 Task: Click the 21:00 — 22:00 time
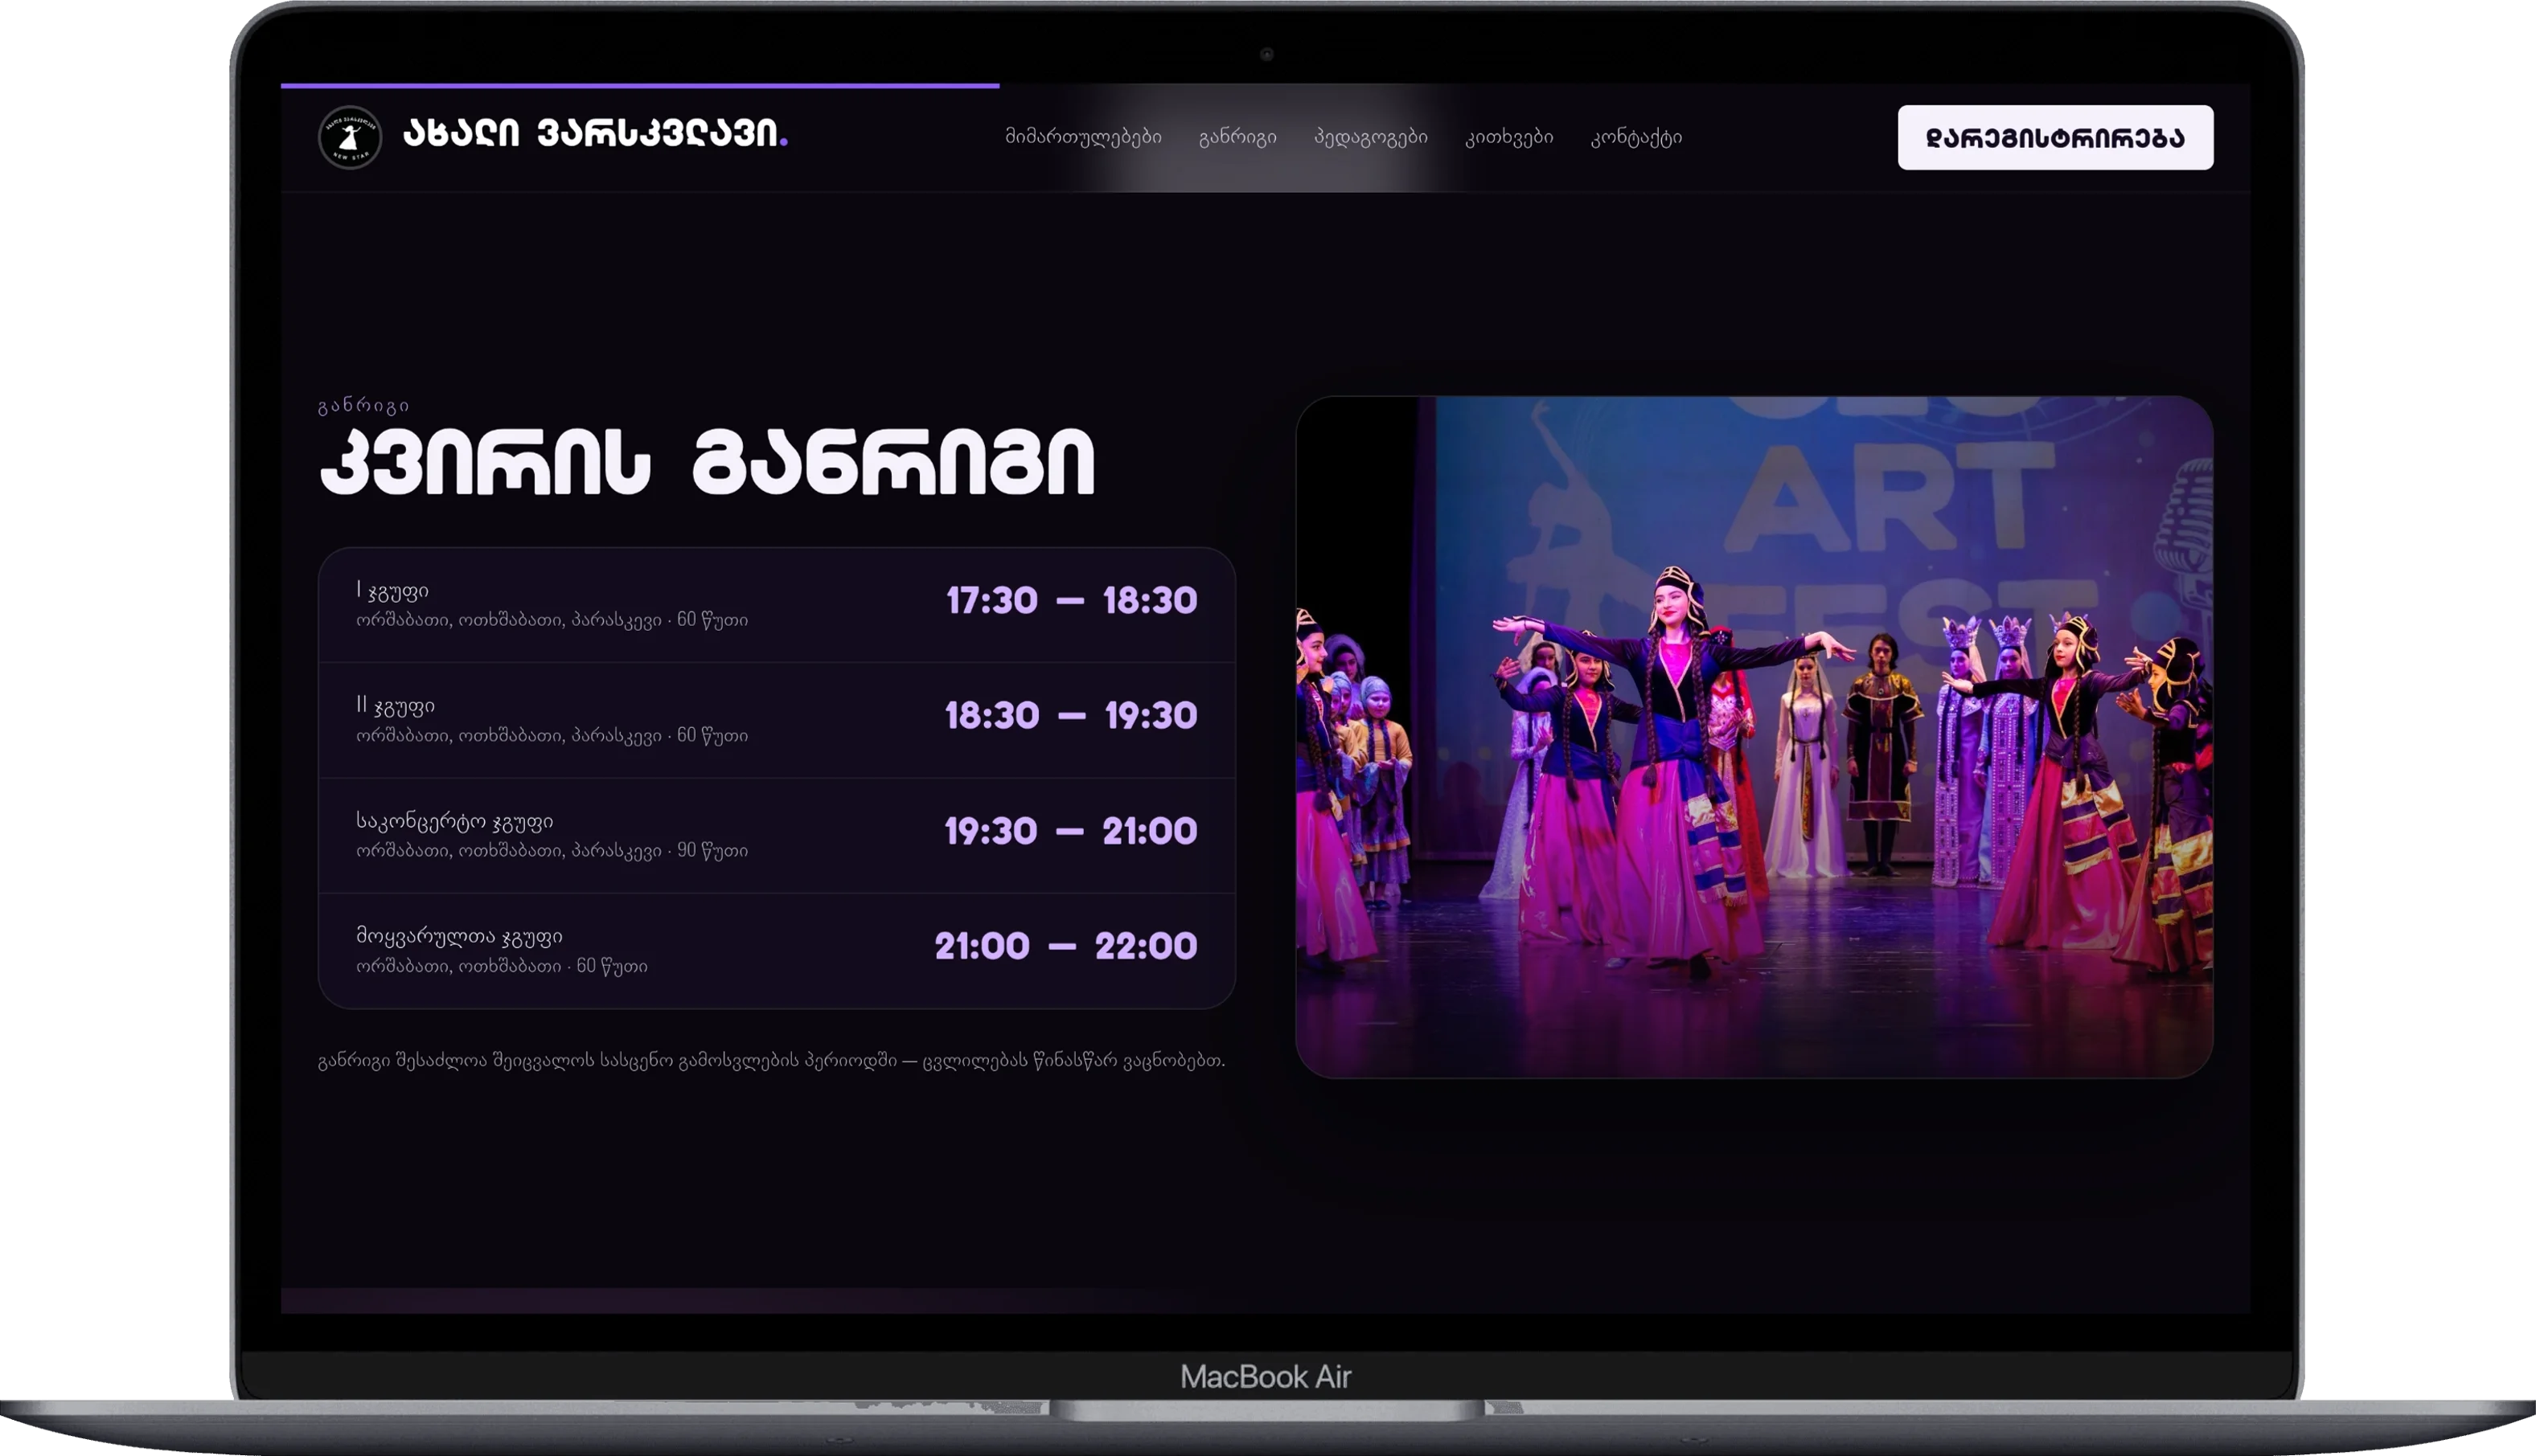pyautogui.click(x=1066, y=946)
